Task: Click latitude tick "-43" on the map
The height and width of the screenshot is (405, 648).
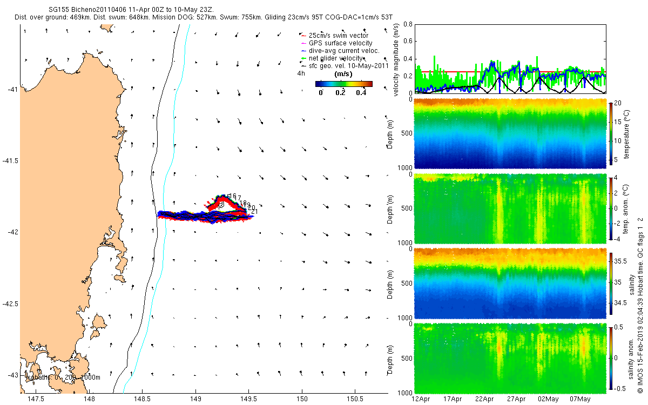Action: tap(12, 375)
